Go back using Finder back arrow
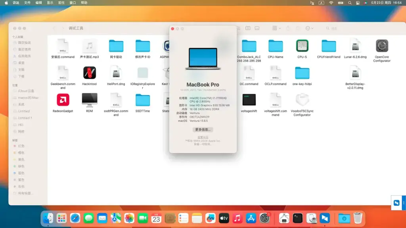 click(54, 28)
